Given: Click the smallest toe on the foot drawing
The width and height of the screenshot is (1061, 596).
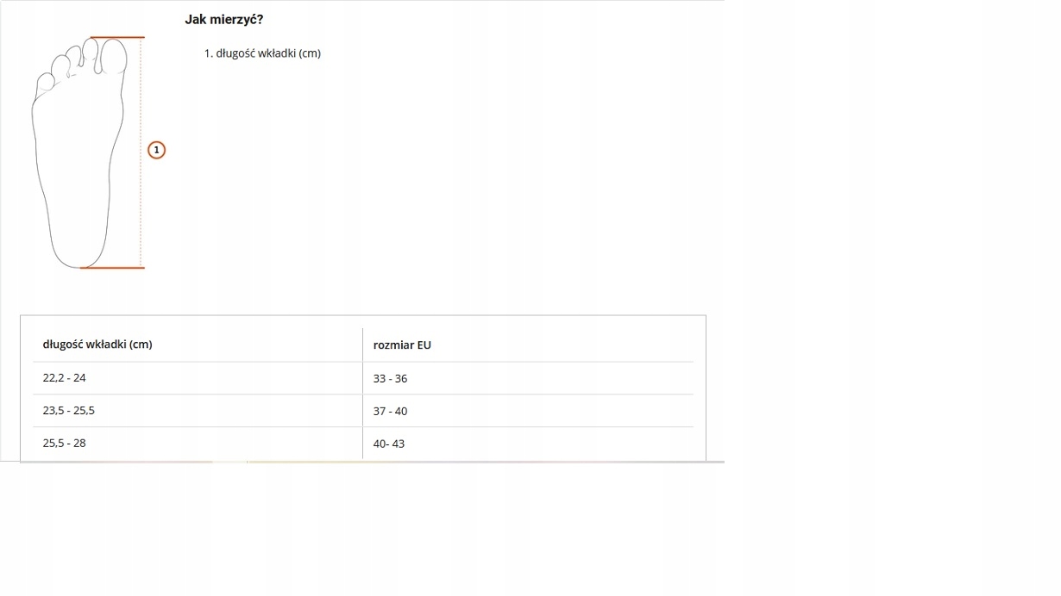Looking at the screenshot, I should (44, 82).
